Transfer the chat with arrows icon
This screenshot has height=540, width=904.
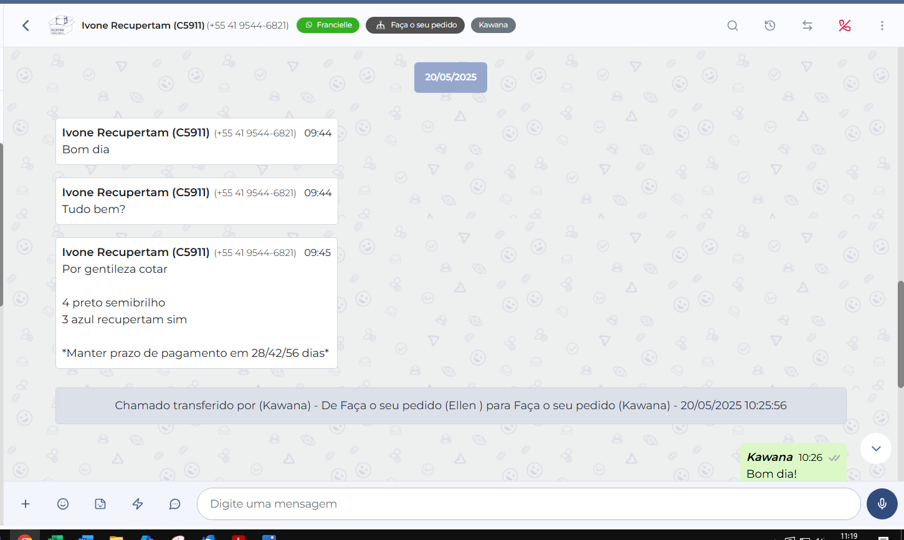(807, 26)
